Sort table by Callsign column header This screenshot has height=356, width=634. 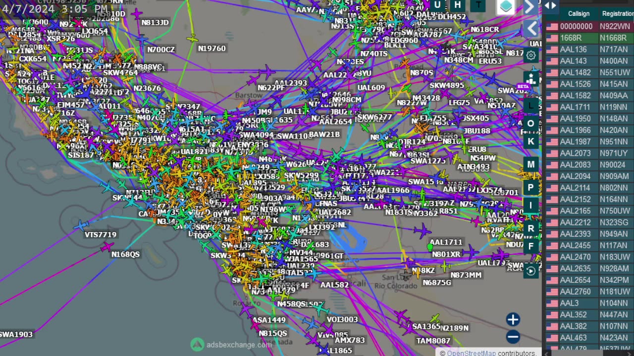tap(579, 14)
